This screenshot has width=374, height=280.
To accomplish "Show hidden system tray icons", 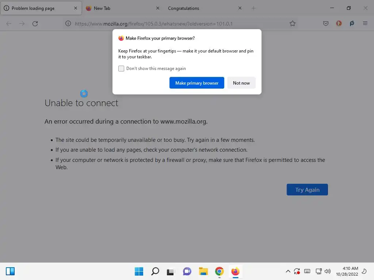I will click(x=288, y=271).
